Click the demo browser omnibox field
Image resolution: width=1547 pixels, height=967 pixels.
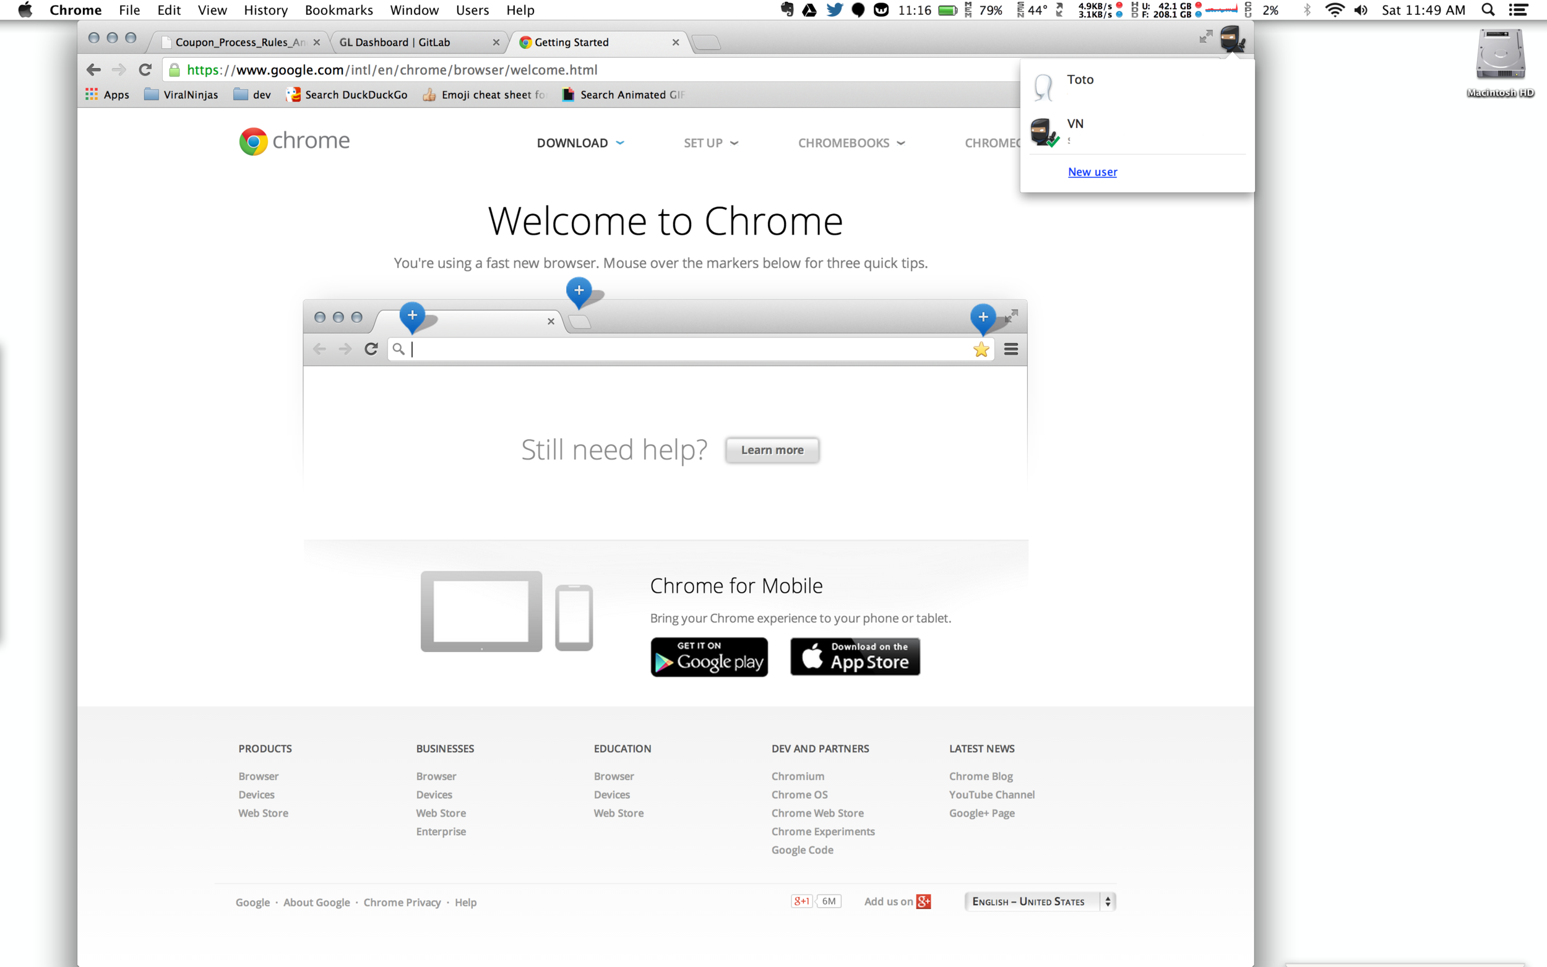691,349
